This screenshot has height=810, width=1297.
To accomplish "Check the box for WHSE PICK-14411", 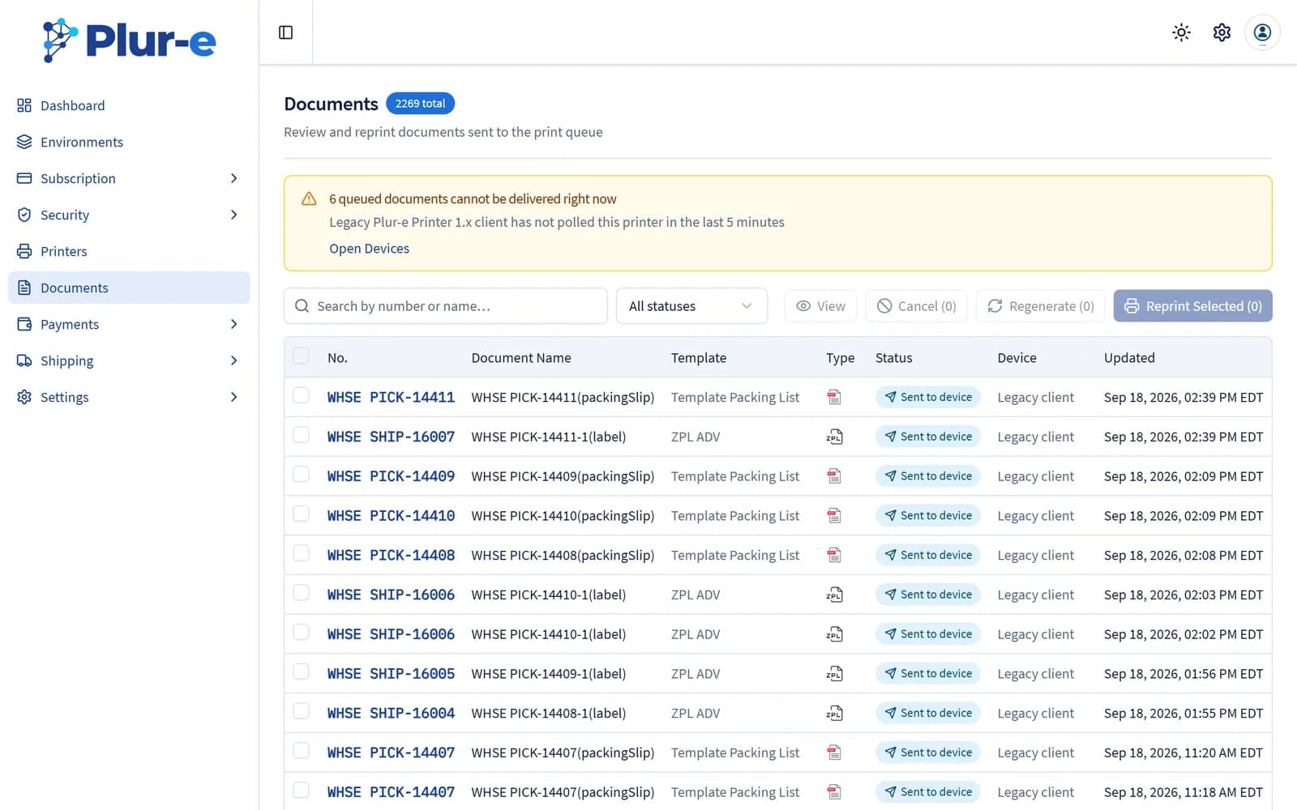I will 301,395.
